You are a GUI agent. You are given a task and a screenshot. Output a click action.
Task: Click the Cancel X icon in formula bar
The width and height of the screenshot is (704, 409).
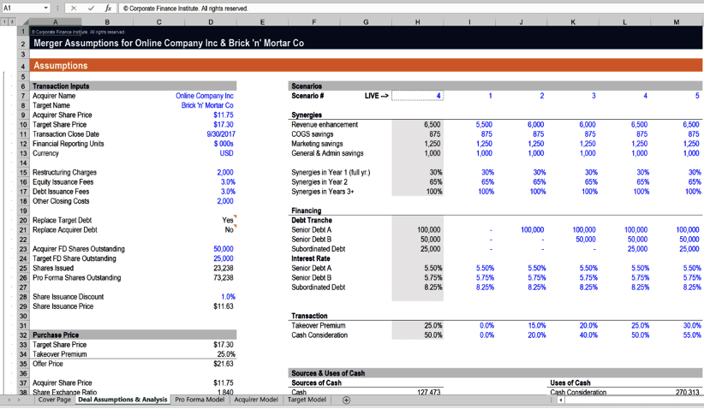[x=75, y=8]
